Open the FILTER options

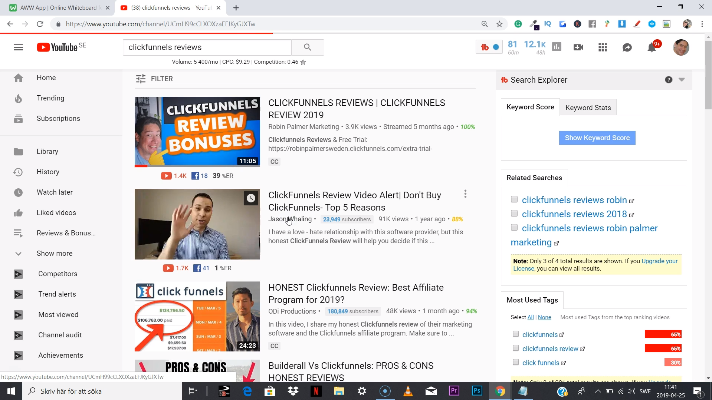pyautogui.click(x=154, y=79)
